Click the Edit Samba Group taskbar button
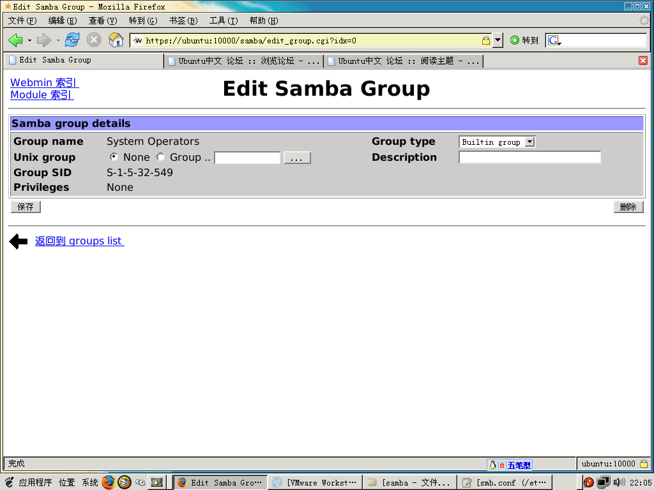 point(220,482)
